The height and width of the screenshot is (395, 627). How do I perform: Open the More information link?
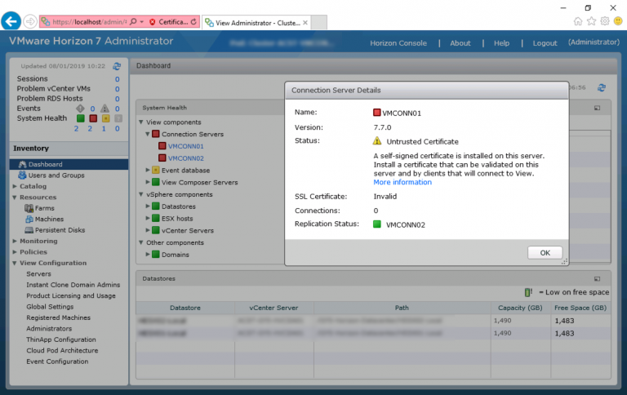pyautogui.click(x=402, y=182)
